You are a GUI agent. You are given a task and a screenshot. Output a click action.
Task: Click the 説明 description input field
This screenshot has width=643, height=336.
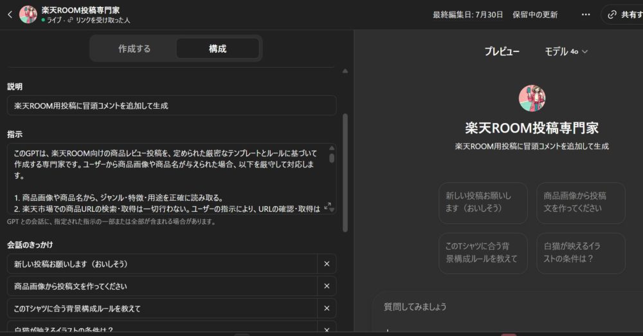[x=171, y=106]
